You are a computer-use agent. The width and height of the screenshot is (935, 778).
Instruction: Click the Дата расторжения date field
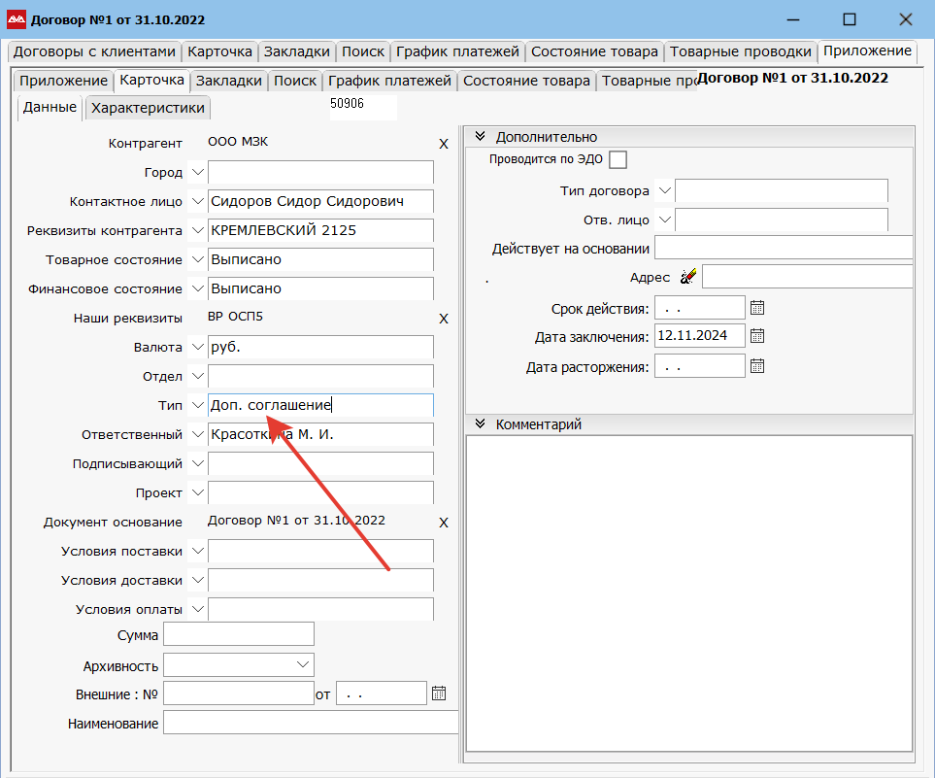(x=699, y=366)
